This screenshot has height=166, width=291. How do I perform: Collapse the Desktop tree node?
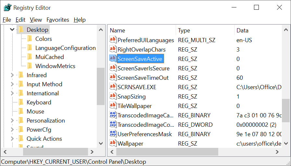(x=12, y=30)
